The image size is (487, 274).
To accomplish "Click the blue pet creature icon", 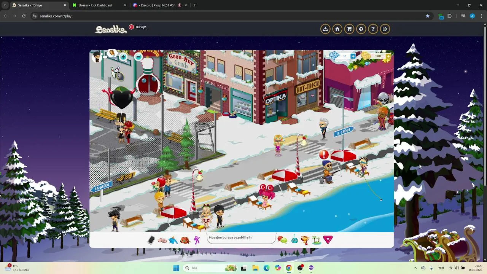I will click(294, 240).
